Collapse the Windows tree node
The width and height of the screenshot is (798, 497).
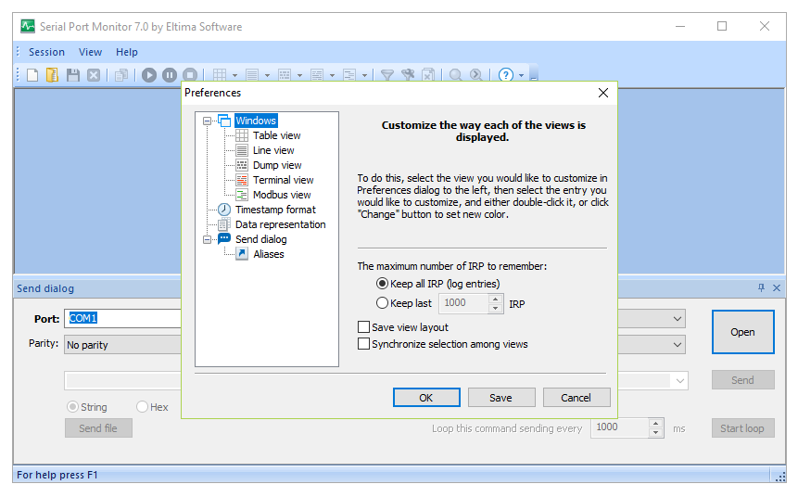pyautogui.click(x=207, y=121)
